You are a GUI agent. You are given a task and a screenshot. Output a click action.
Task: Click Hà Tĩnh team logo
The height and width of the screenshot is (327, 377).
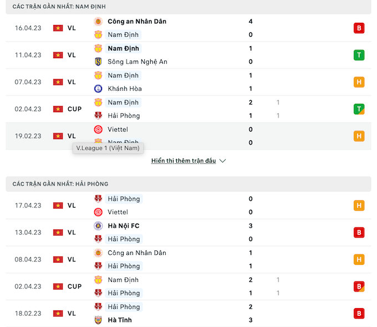click(98, 320)
